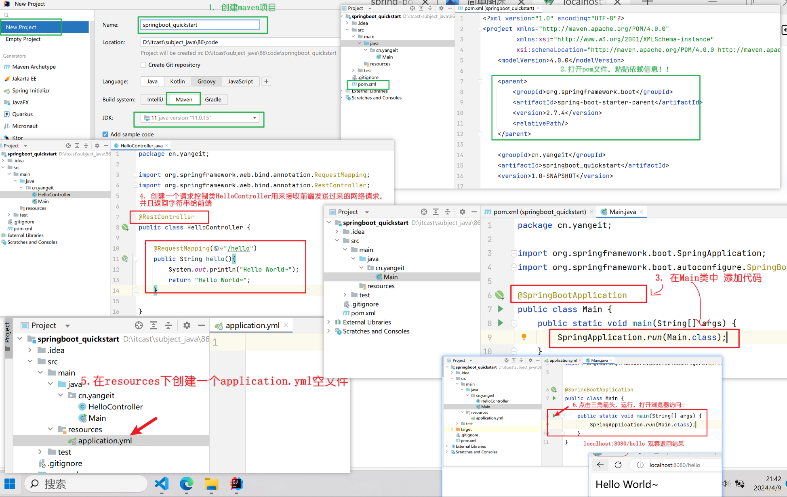Select the small Main.java tab beside application.yml
The width and height of the screenshot is (787, 497).
pos(600,360)
